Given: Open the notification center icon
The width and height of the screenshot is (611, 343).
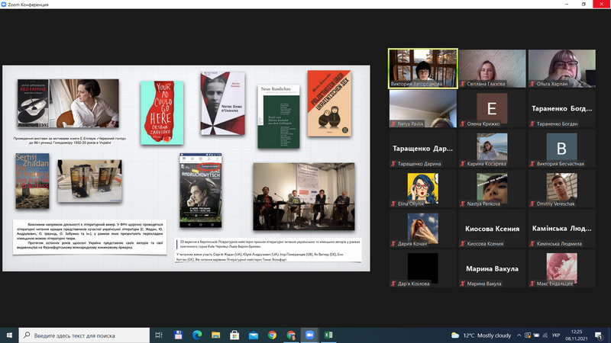Looking at the screenshot, I should 599,335.
